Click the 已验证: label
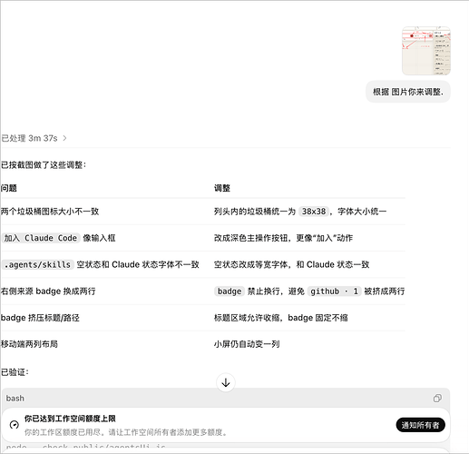This screenshot has height=454, width=469. pos(15,372)
